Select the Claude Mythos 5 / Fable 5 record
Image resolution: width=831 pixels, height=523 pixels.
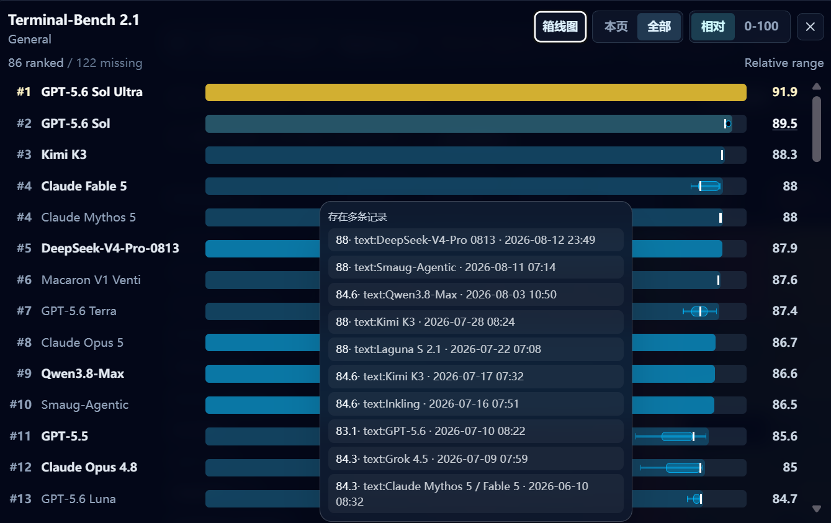[475, 494]
